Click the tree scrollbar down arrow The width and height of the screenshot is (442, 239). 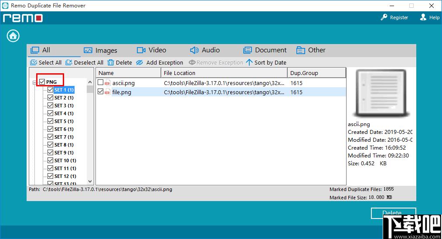(90, 181)
